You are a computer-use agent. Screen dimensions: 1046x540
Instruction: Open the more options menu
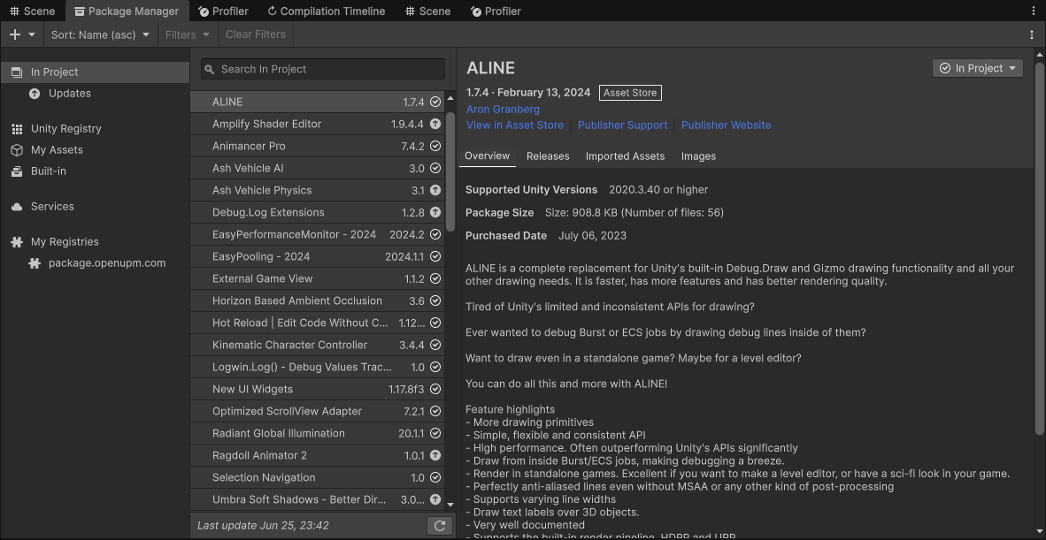tap(1032, 34)
